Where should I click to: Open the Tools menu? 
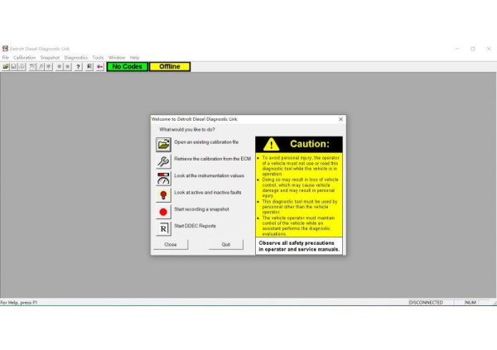tap(98, 57)
